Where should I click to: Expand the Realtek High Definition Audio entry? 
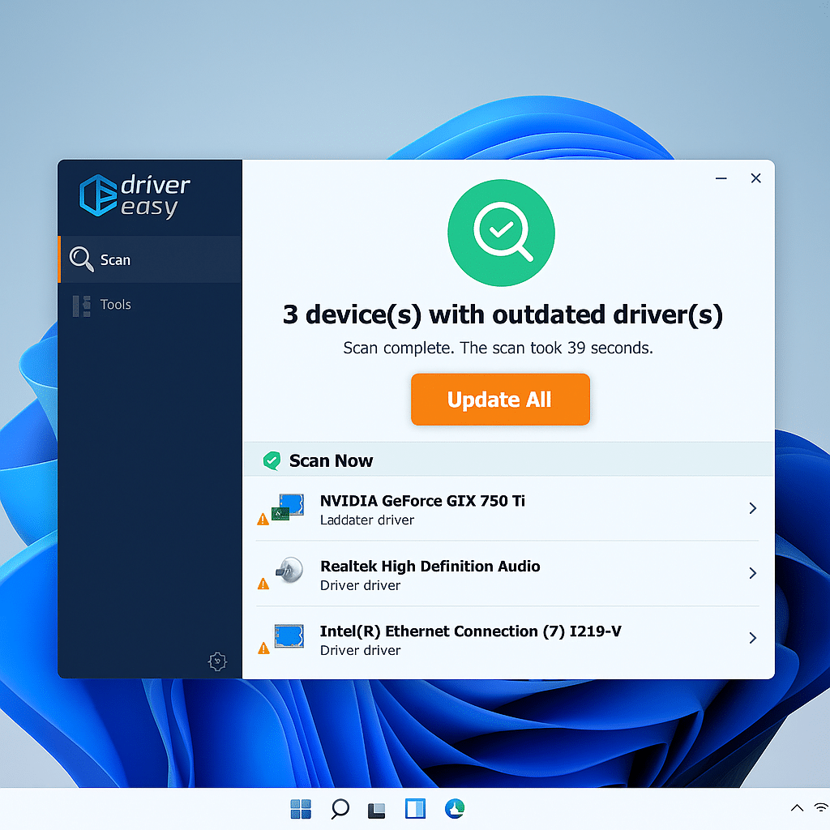pos(752,573)
